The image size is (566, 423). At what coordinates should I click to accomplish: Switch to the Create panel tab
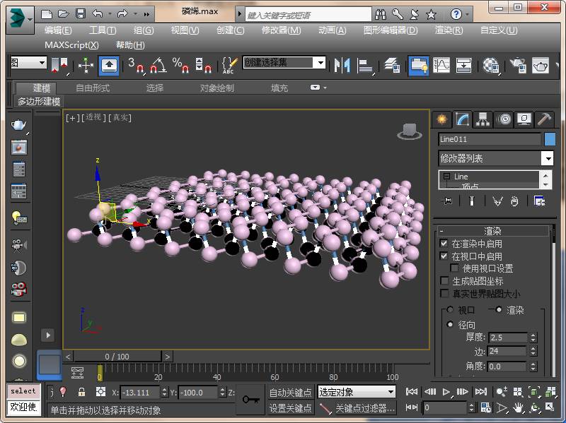pos(441,119)
